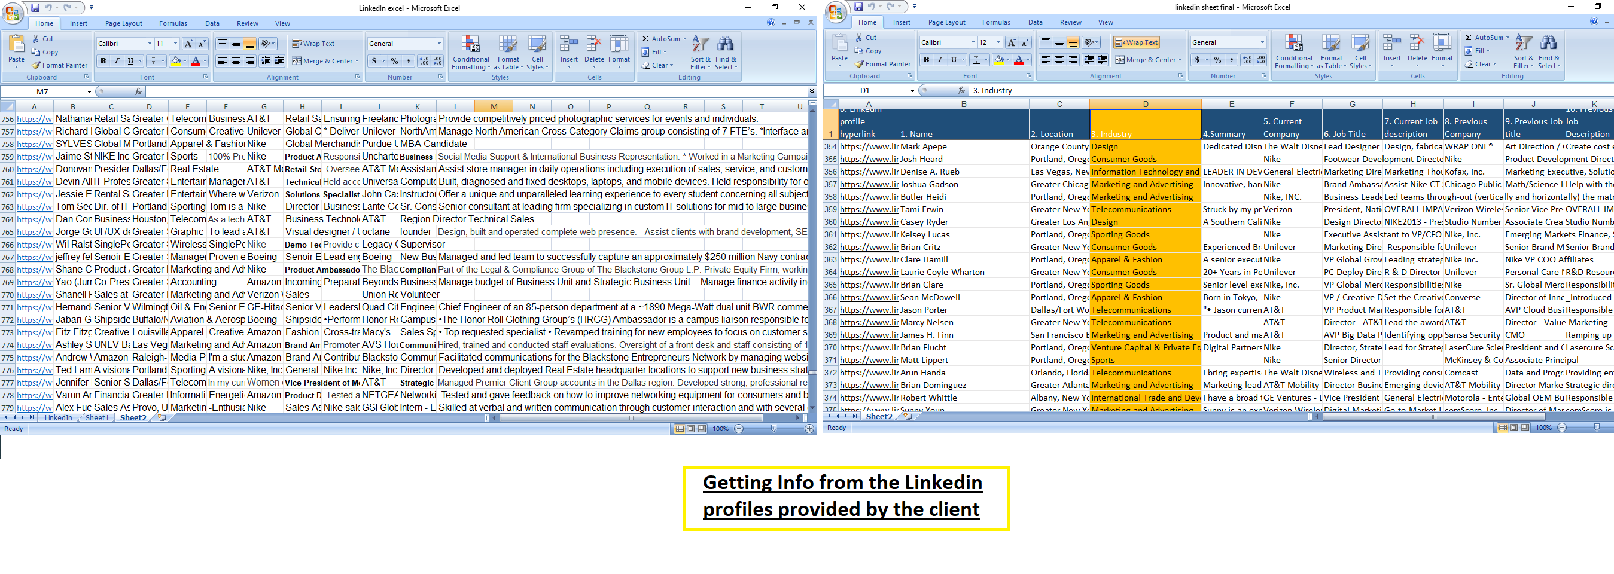Image resolution: width=1614 pixels, height=574 pixels.
Task: Click Merge & Center in LinkedIn excel window
Action: (x=325, y=61)
